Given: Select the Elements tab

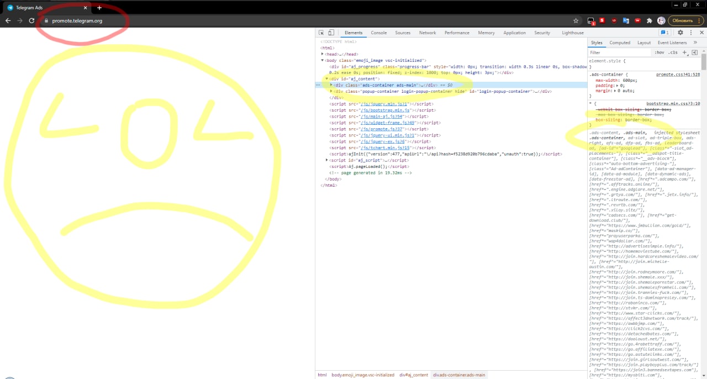Looking at the screenshot, I should pyautogui.click(x=353, y=33).
